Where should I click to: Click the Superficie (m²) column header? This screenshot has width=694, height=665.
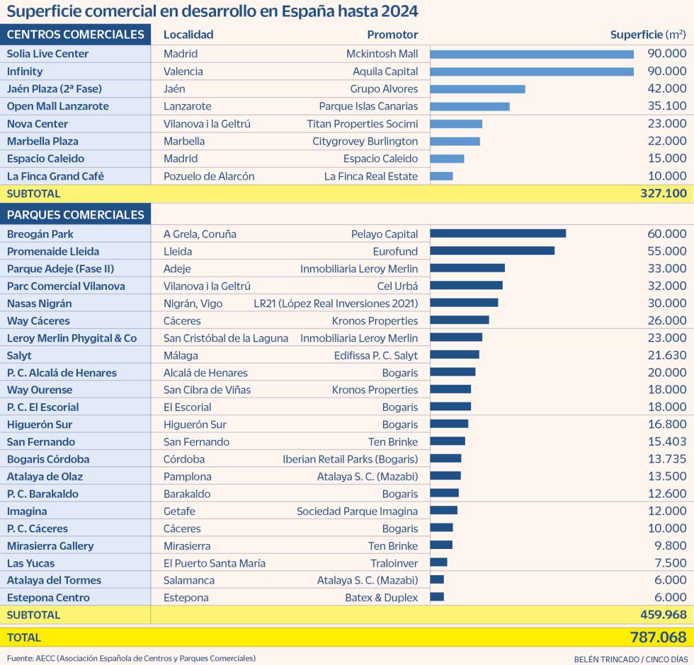click(648, 35)
